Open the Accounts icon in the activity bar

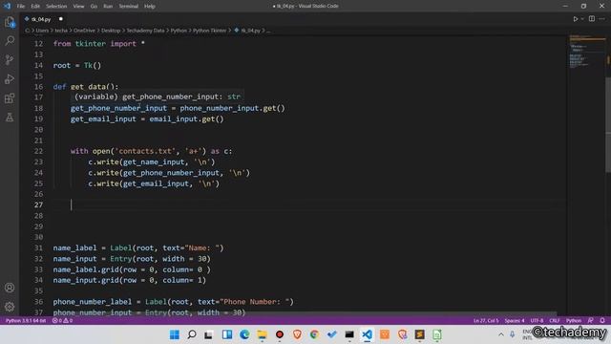click(x=10, y=288)
